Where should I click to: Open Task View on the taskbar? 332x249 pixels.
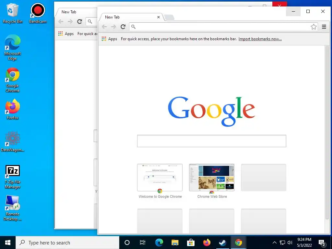(x=143, y=243)
